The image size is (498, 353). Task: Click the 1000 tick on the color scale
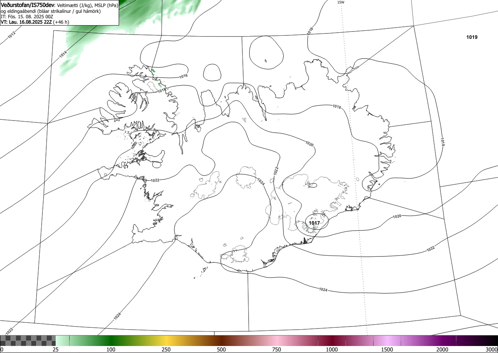click(332, 350)
